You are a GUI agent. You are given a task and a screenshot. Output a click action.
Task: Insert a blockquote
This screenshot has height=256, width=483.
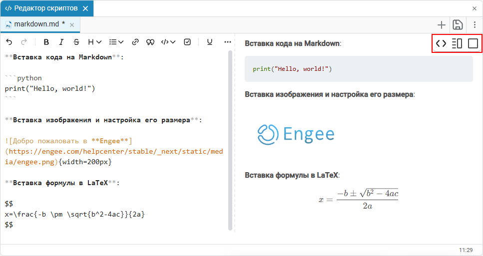click(150, 42)
